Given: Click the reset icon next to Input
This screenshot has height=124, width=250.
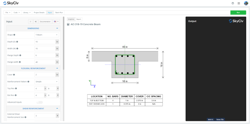Looking at the screenshot, I should click(30, 22).
